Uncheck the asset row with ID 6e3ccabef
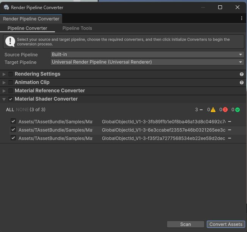The height and width of the screenshot is (232, 247). click(13, 130)
